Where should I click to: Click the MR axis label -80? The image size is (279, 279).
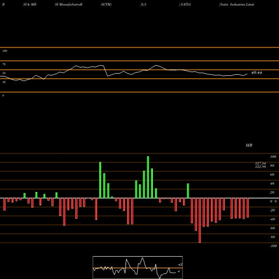click(x=272, y=237)
